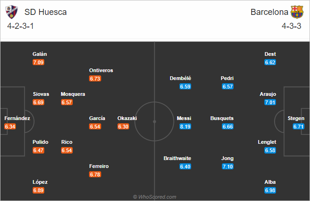The width and height of the screenshot is (310, 201).
Task: Open player Ontiveros
Action: click(x=101, y=70)
